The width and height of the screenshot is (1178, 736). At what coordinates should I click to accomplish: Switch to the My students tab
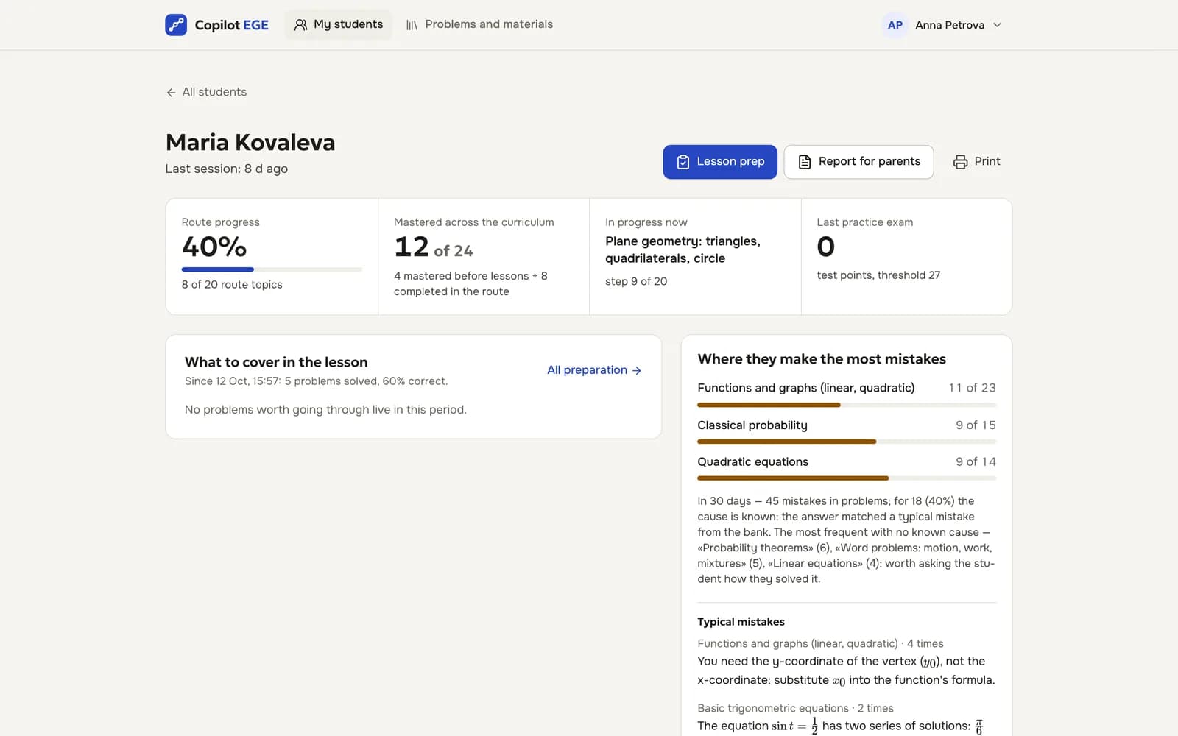click(x=338, y=25)
